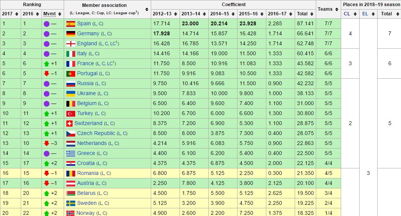
Task: Open the Switzerland link
Action: pos(88,123)
